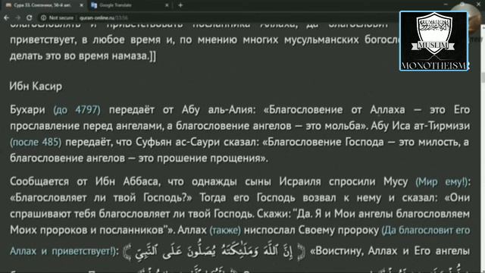485x273 pixels.
Task: Switch to the Google Translate tab
Action: [x=129, y=5]
